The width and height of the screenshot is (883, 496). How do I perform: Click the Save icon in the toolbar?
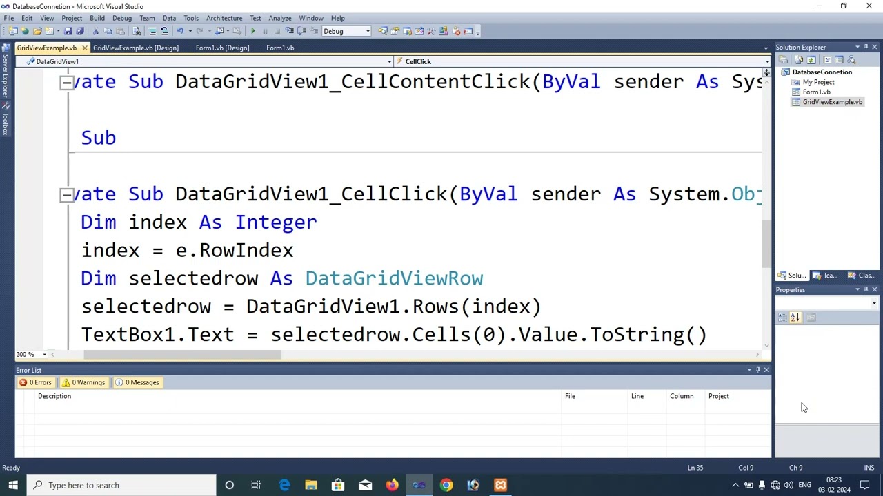tap(68, 31)
